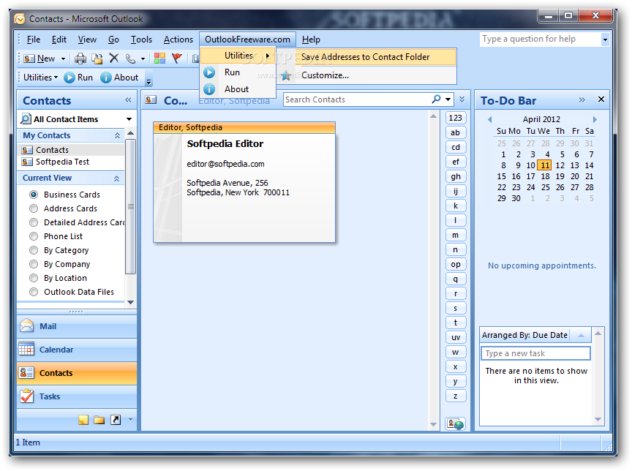The width and height of the screenshot is (632, 471).
Task: Close the To-Do Bar with its X
Action: coord(601,99)
